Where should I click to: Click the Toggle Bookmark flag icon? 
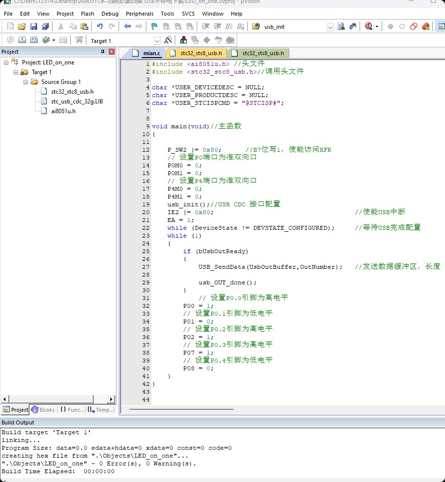coord(155,26)
